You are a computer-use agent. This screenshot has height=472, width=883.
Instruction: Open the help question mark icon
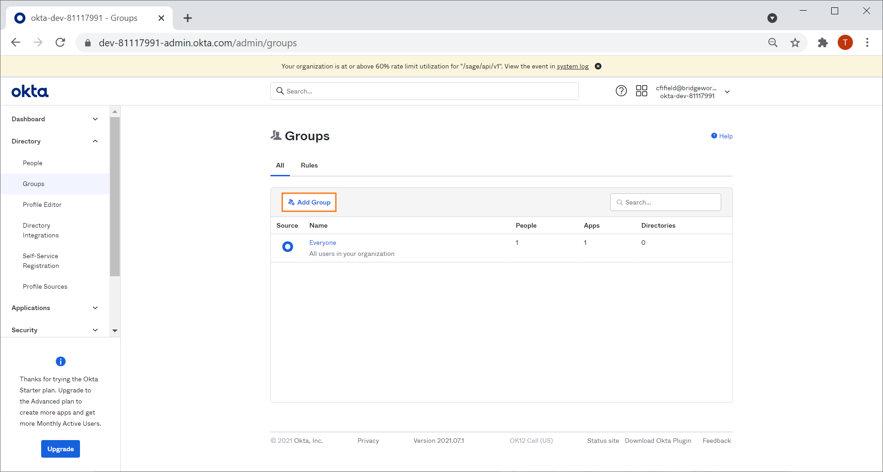pyautogui.click(x=621, y=91)
